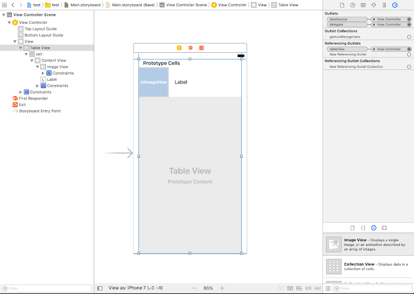
Task: Select the yellow View Controller dock icon
Action: pyautogui.click(x=179, y=48)
